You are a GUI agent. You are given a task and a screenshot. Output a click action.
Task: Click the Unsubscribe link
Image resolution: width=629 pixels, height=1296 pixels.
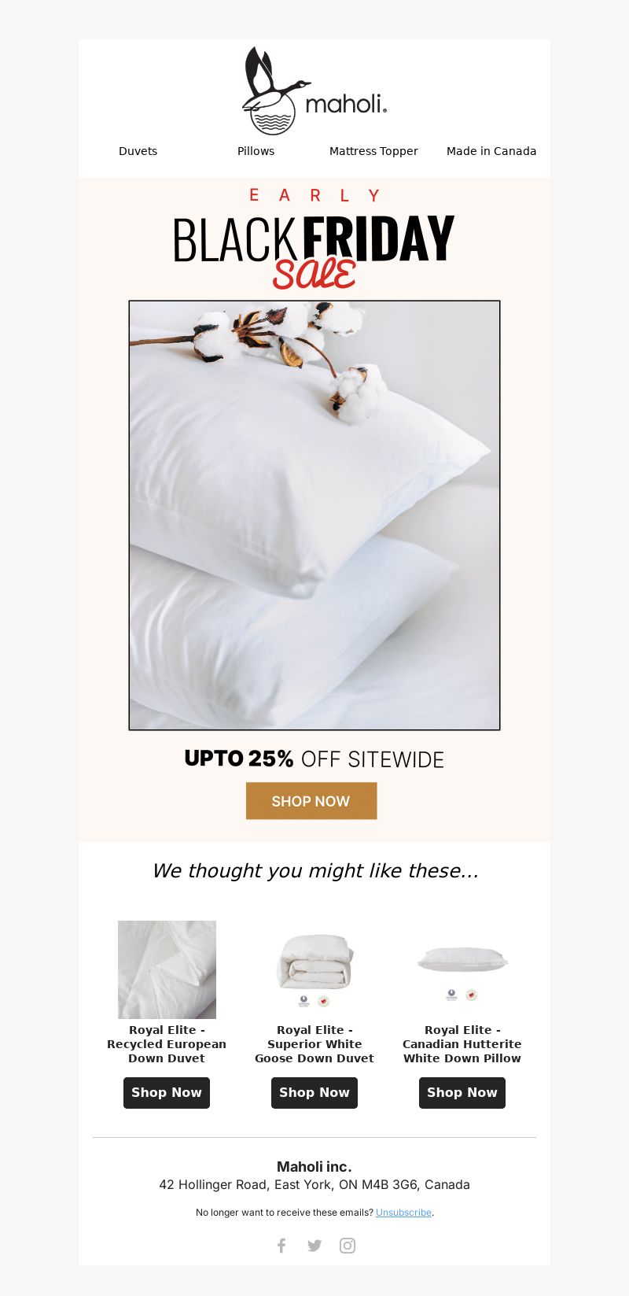[x=403, y=1213]
